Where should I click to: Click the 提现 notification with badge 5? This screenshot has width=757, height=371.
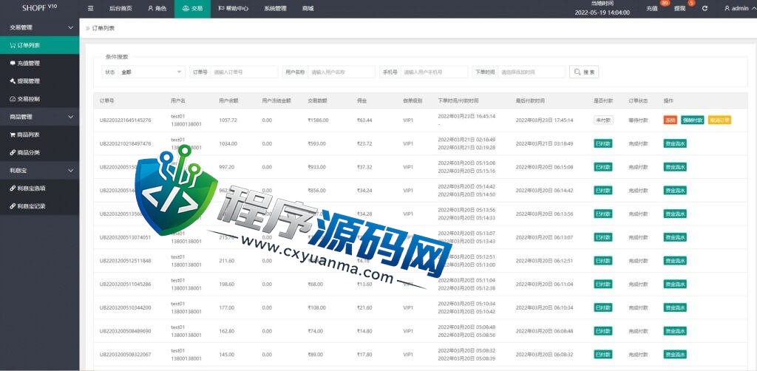[680, 8]
